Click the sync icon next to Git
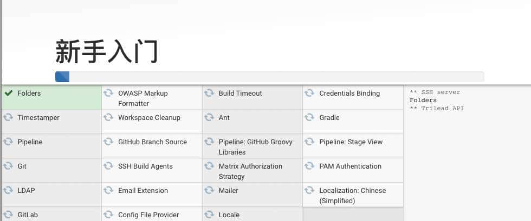 tap(9, 166)
